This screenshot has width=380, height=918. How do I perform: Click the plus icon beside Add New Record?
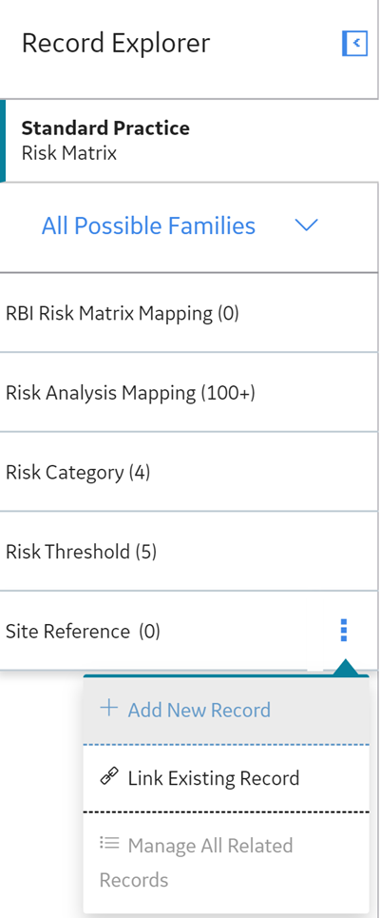click(x=108, y=709)
